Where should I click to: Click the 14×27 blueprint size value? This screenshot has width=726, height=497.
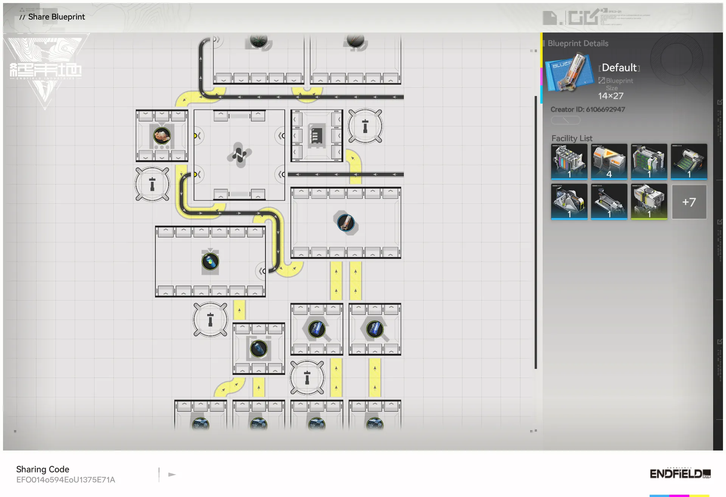(x=611, y=96)
